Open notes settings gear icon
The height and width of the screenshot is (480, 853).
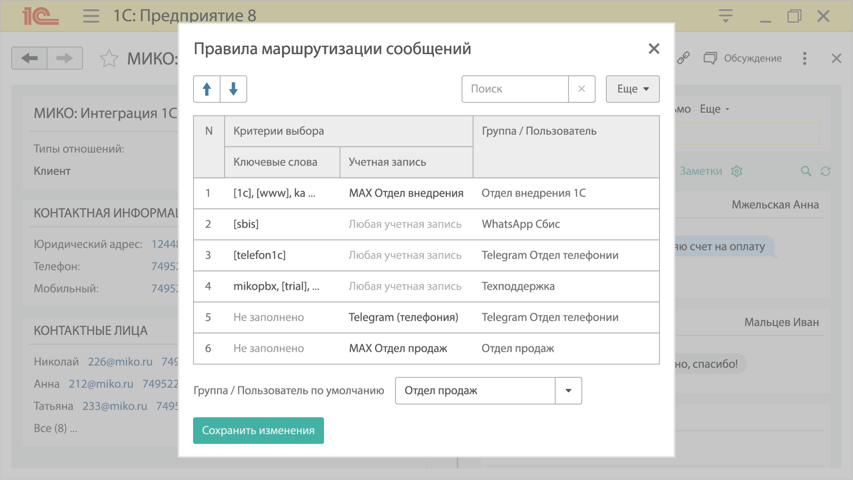coord(737,171)
